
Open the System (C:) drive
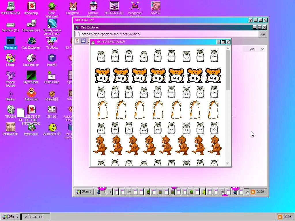(x=10, y=25)
